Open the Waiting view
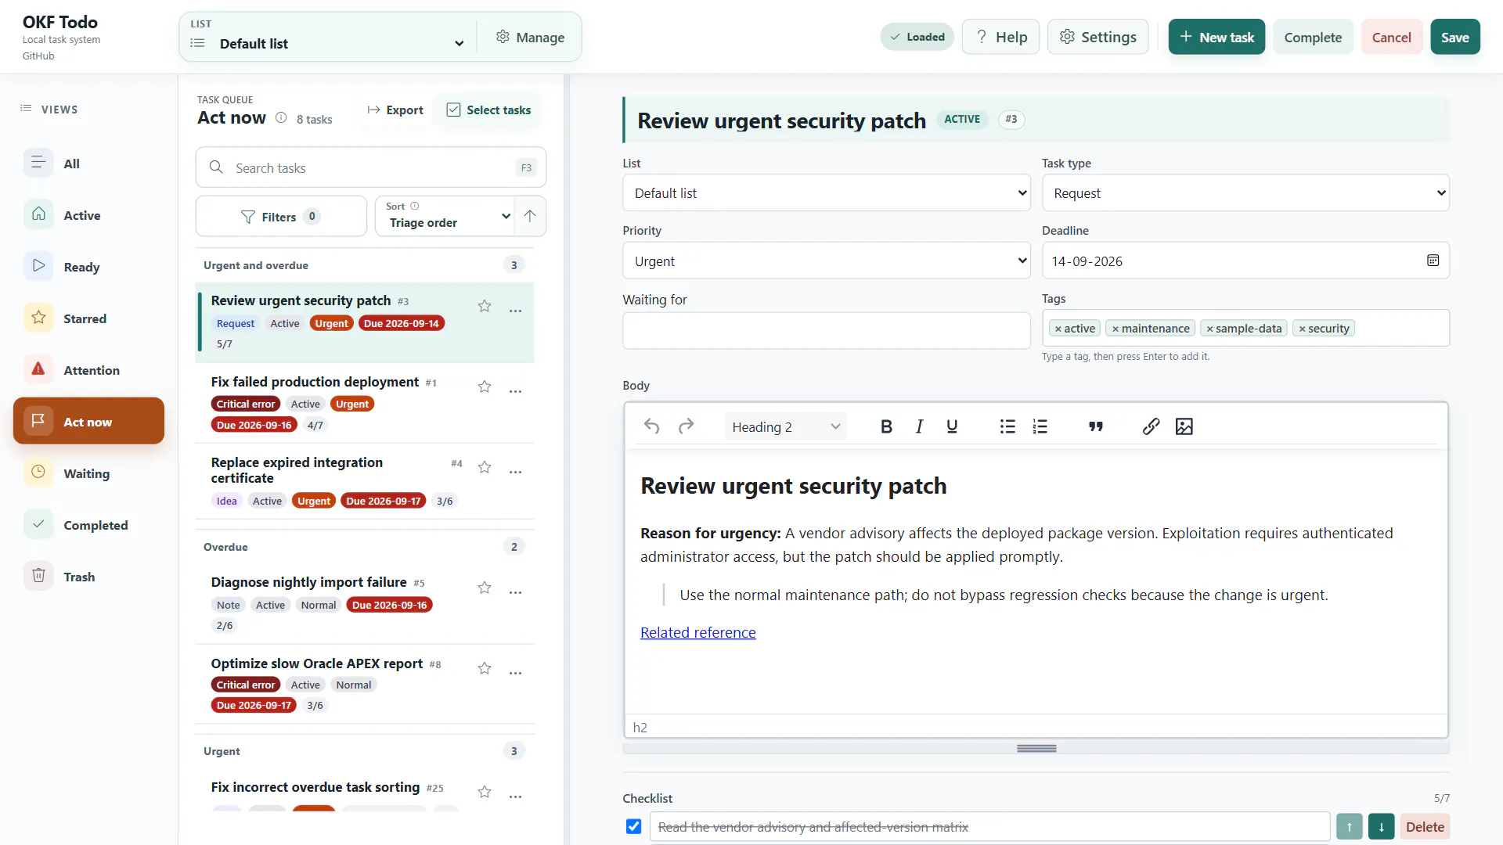The width and height of the screenshot is (1503, 845). coord(88,473)
